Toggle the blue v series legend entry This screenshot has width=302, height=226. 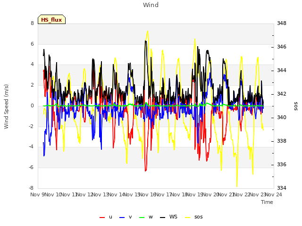[126, 217]
